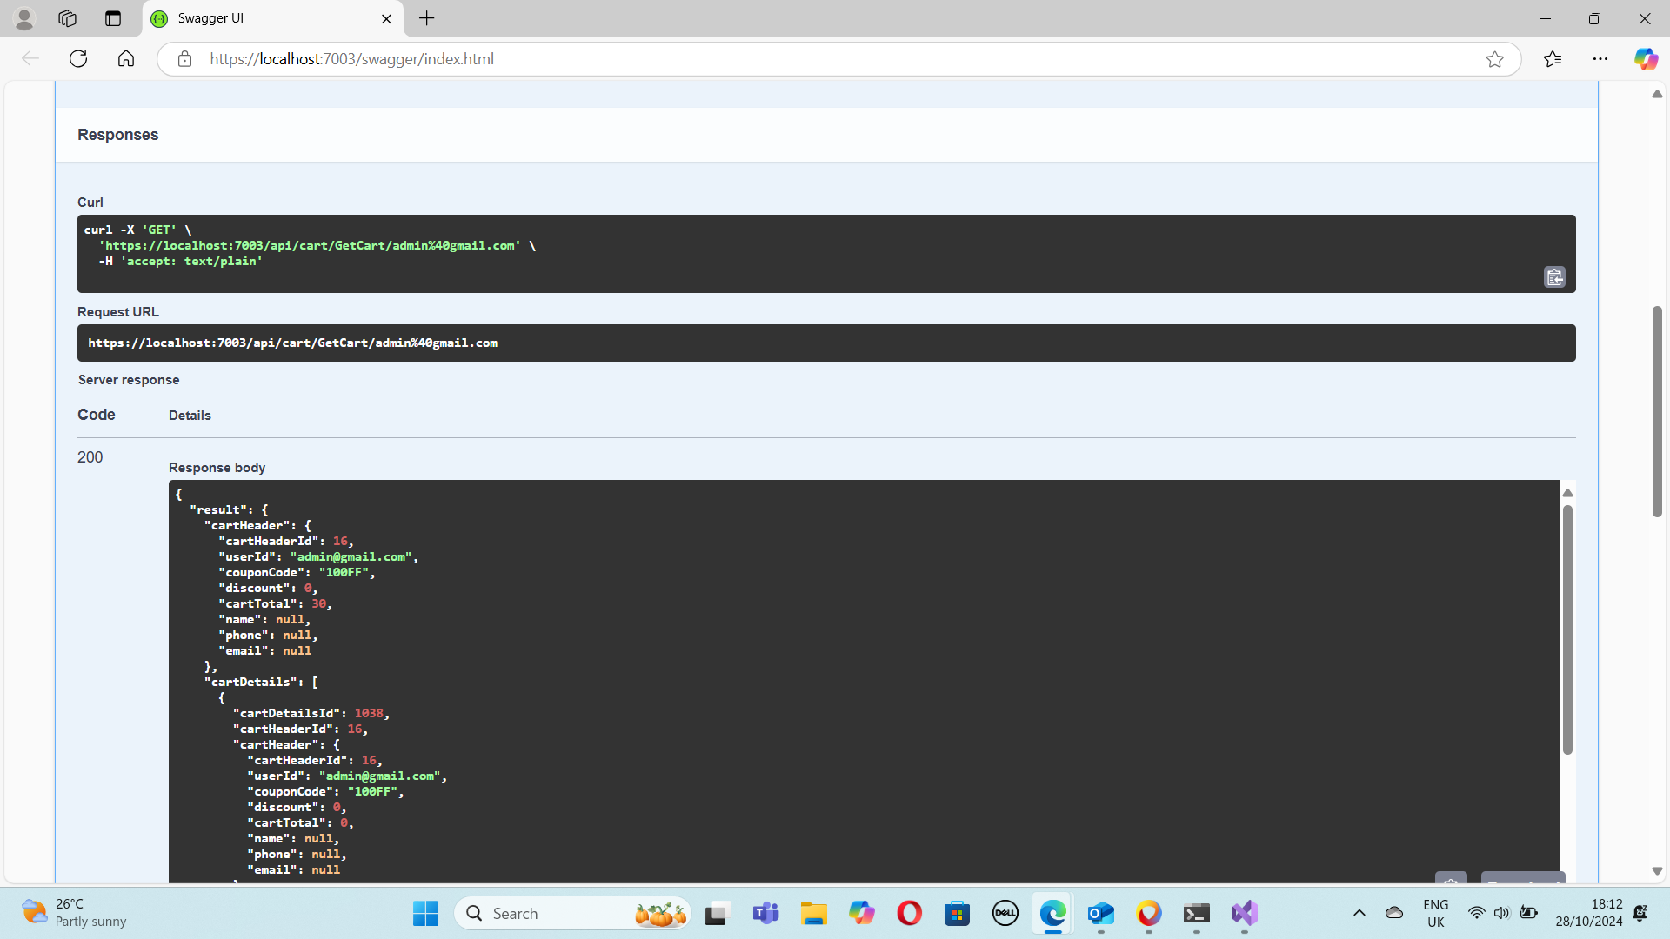This screenshot has height=939, width=1670.
Task: Click the Curl section label
Action: [90, 203]
